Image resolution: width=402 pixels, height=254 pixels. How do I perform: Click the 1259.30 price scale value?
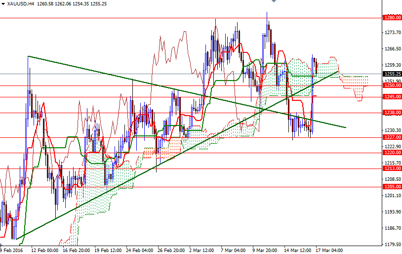tap(393, 65)
